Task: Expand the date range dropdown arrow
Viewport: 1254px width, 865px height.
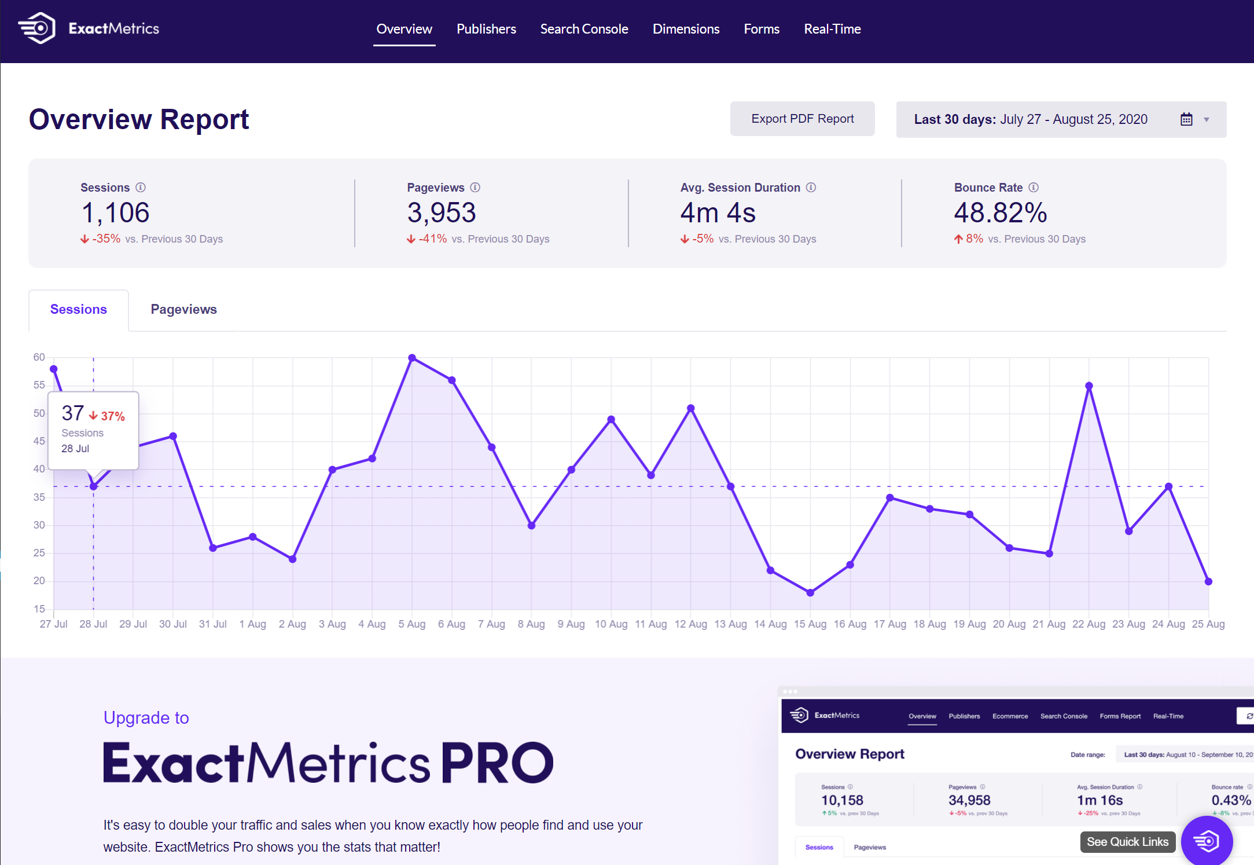Action: (1207, 120)
